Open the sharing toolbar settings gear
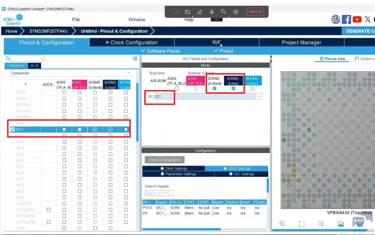This screenshot has height=235, width=375. pos(236,12)
